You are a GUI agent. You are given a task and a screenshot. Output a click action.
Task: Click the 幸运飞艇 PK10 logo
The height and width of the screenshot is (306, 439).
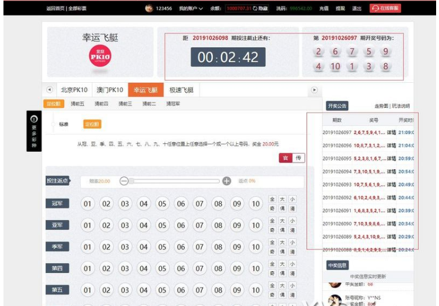(x=100, y=56)
